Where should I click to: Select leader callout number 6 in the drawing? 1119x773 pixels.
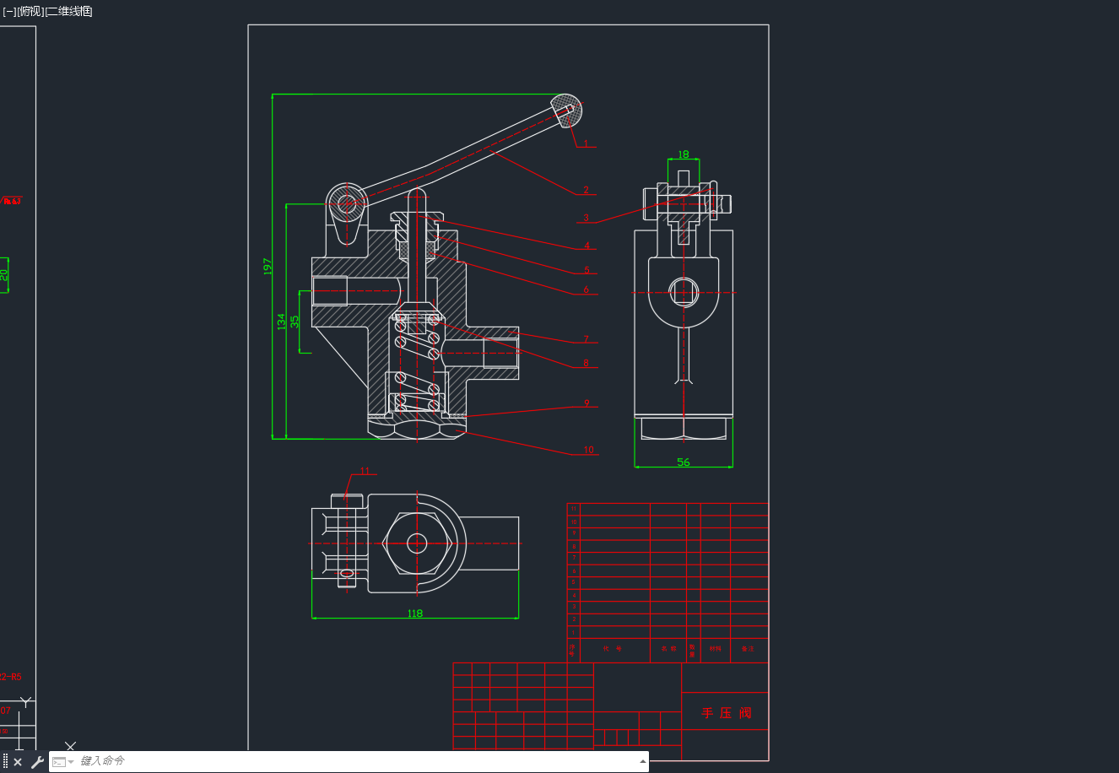[x=586, y=289]
